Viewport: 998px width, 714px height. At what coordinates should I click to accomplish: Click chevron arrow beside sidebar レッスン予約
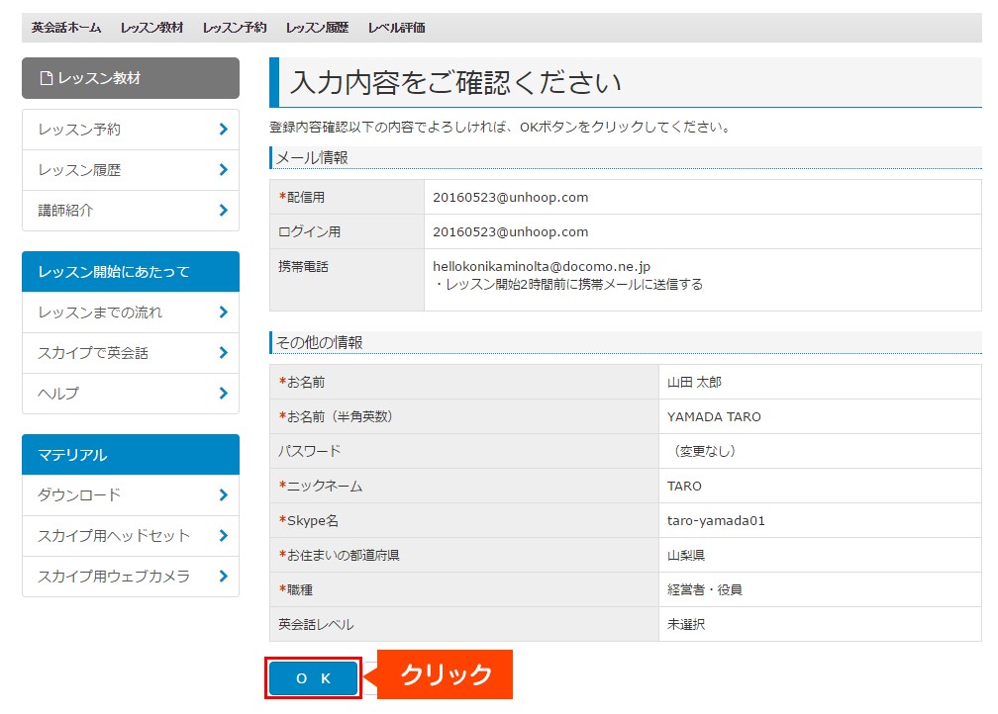[x=224, y=130]
